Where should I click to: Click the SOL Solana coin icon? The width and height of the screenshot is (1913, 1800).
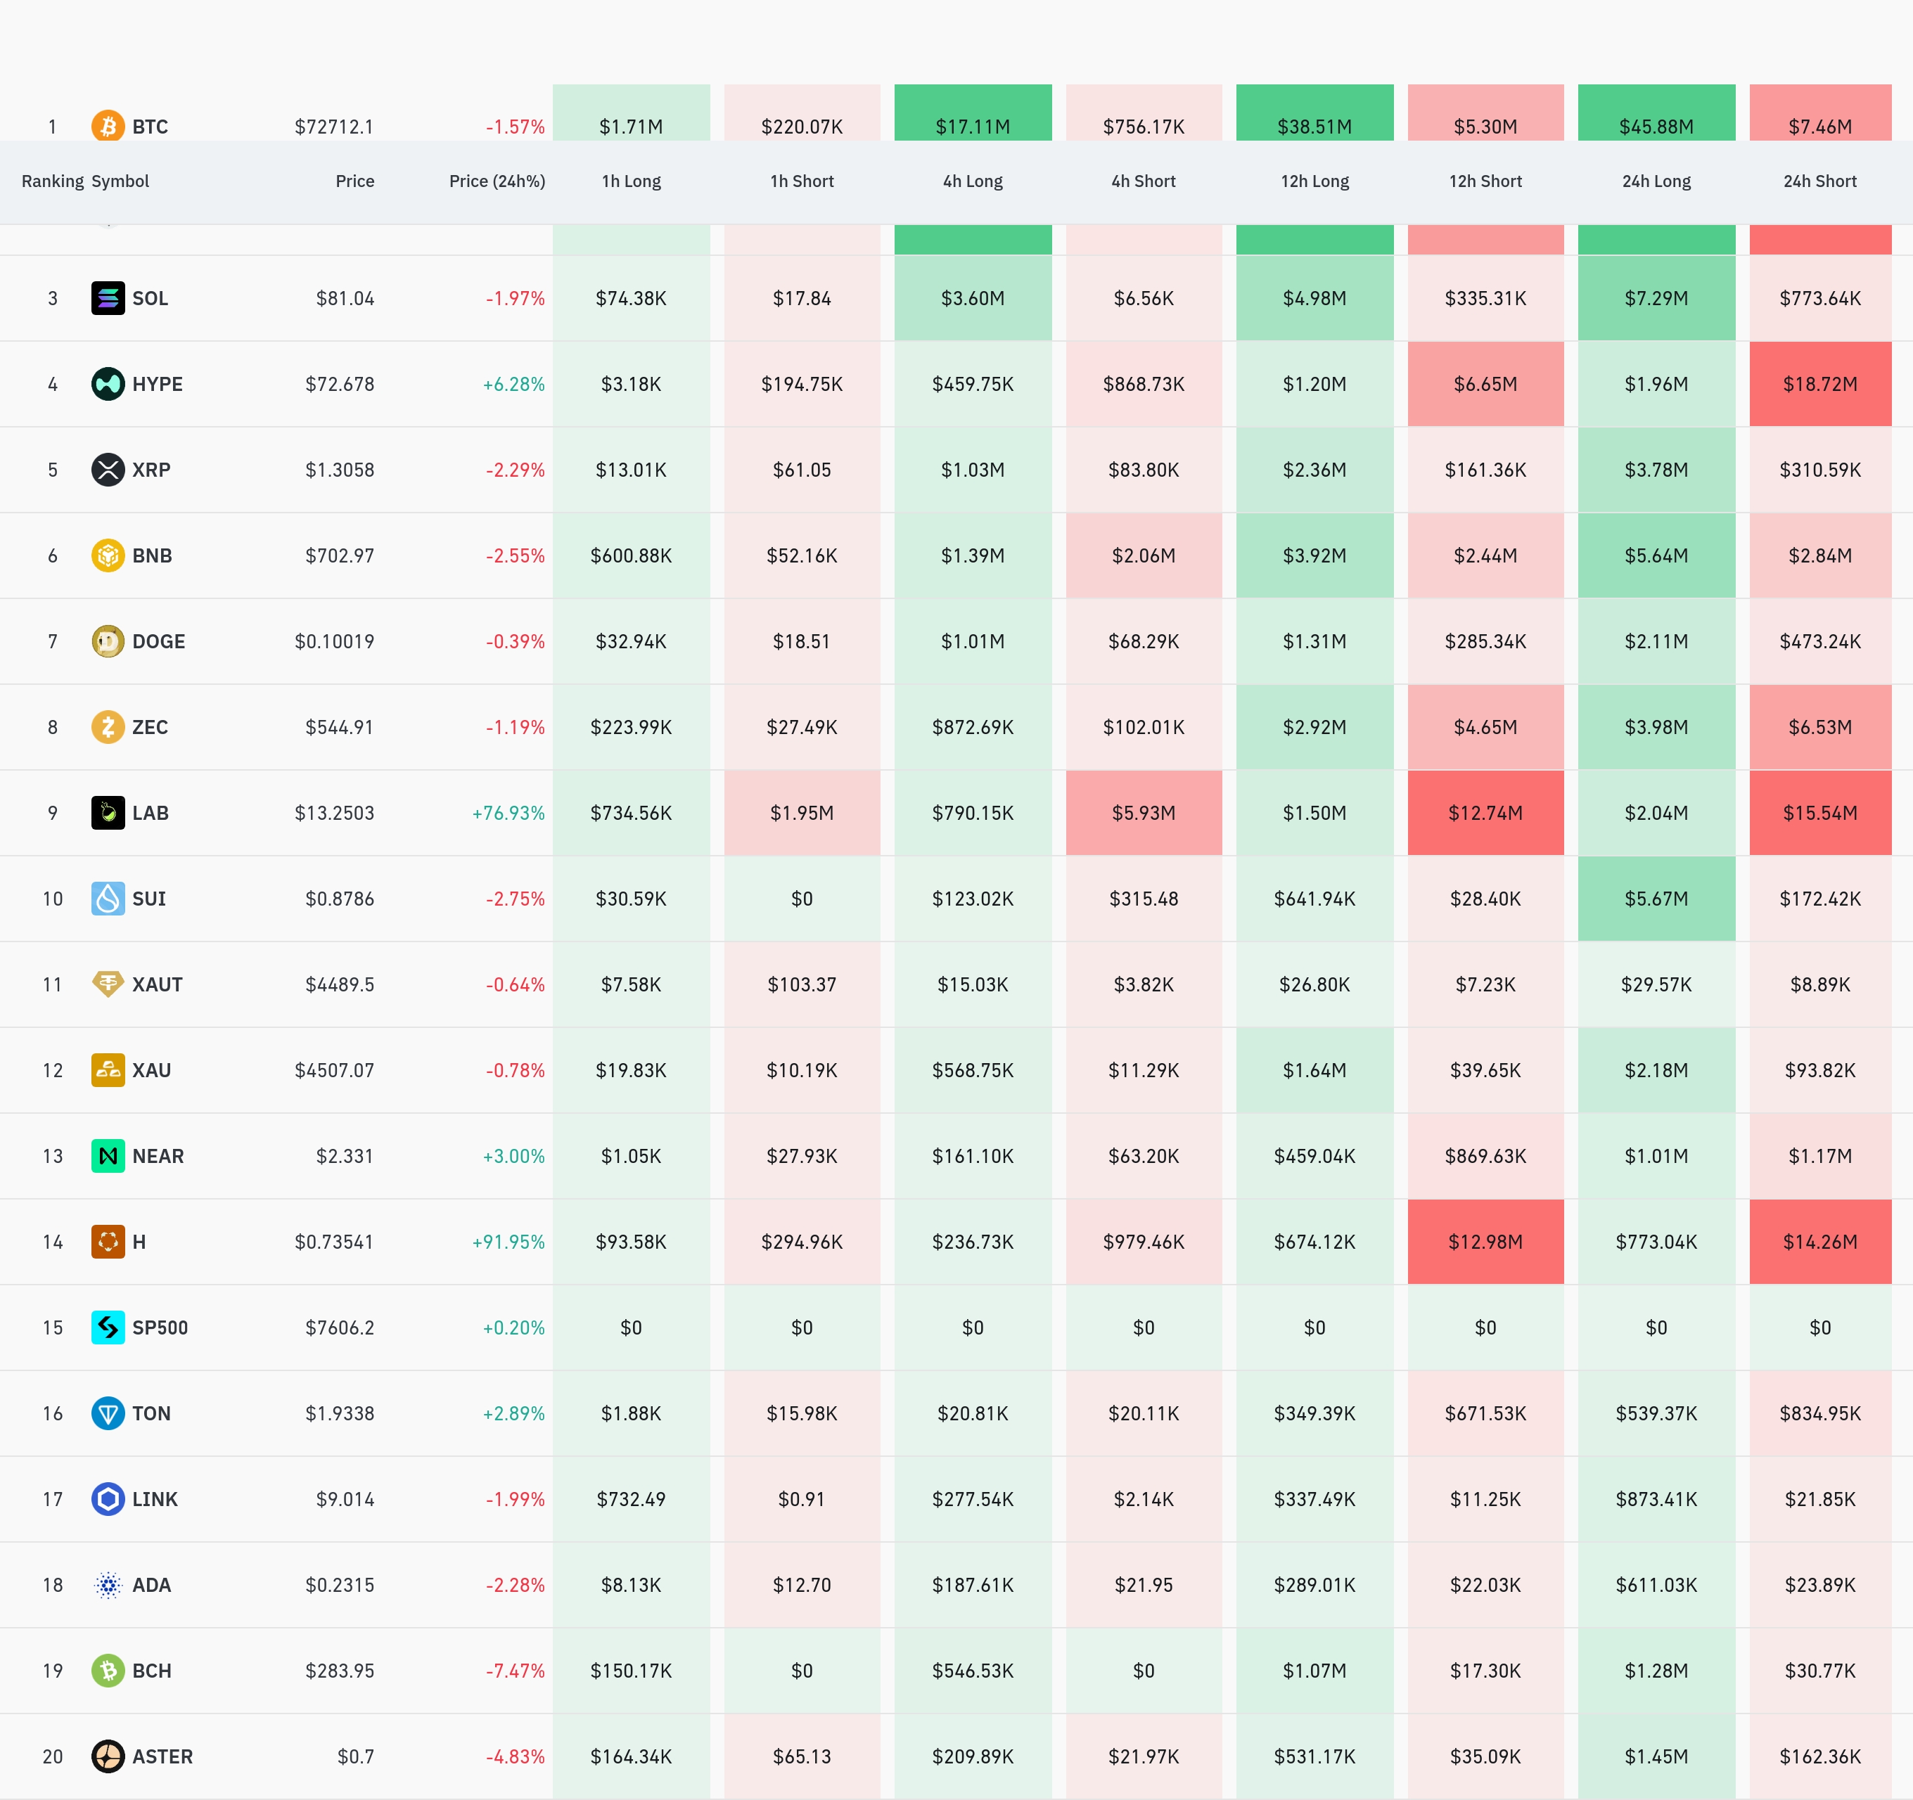click(108, 298)
